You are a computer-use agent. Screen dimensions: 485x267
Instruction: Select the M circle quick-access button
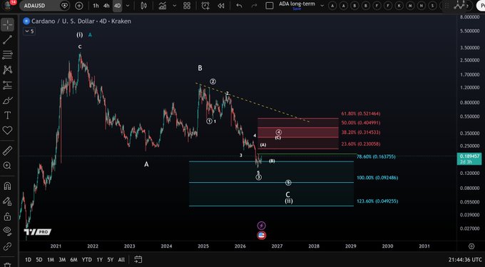pos(410,6)
